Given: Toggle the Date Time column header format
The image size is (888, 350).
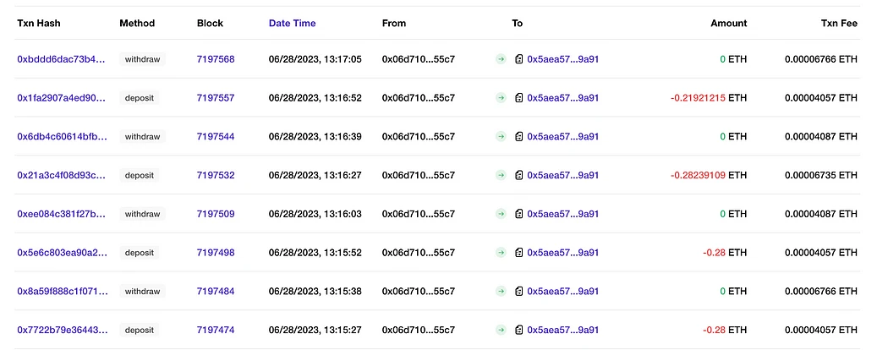Looking at the screenshot, I should [x=292, y=24].
